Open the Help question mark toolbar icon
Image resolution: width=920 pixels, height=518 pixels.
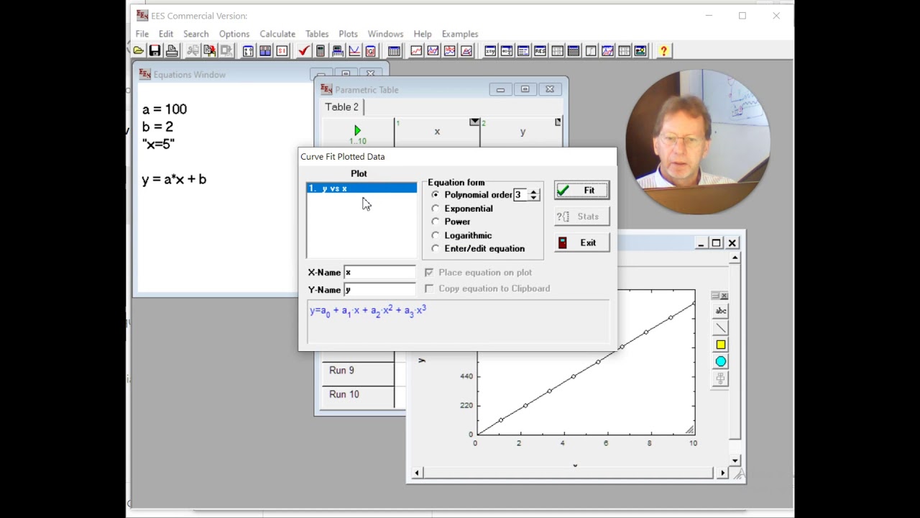point(663,51)
